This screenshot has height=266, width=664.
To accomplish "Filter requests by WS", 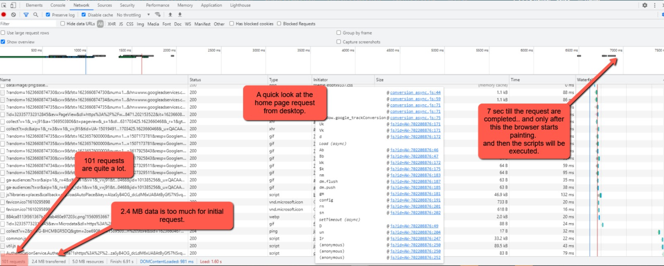I will pyautogui.click(x=188, y=24).
